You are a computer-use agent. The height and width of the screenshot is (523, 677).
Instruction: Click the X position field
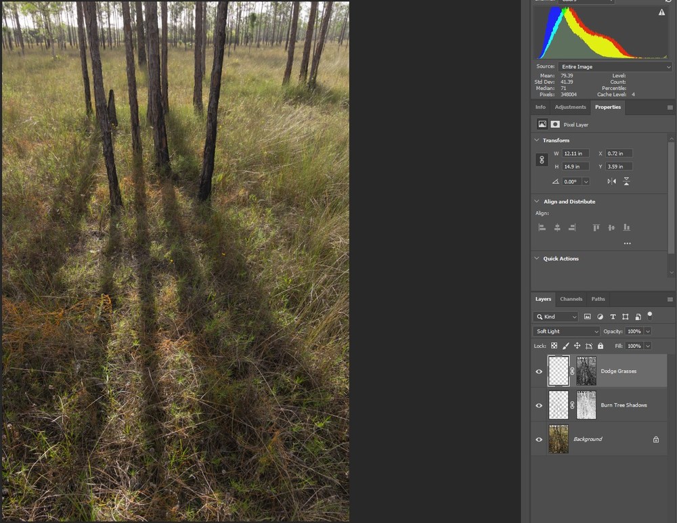(619, 154)
